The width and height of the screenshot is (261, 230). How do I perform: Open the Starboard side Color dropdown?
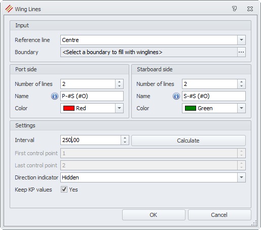point(241,108)
